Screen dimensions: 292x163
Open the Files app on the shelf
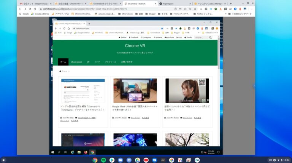pos(121,160)
